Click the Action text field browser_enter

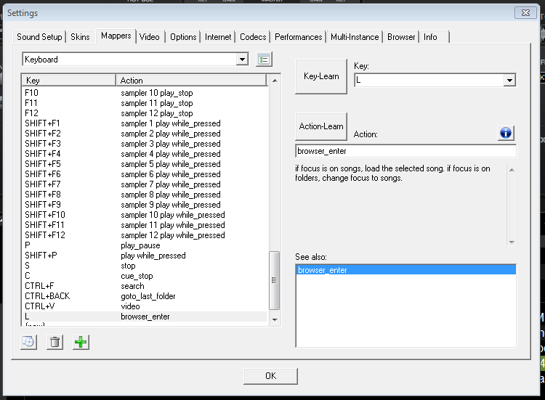click(405, 151)
